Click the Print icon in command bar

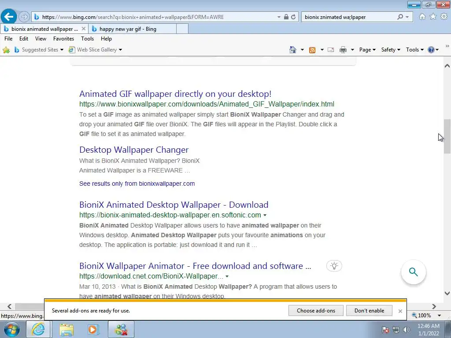pyautogui.click(x=343, y=50)
